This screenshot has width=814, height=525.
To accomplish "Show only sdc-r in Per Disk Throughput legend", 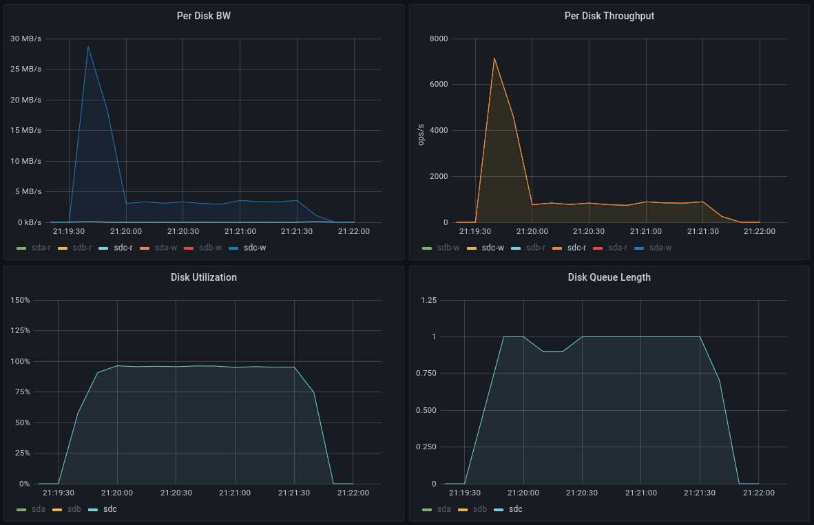I will coord(576,248).
